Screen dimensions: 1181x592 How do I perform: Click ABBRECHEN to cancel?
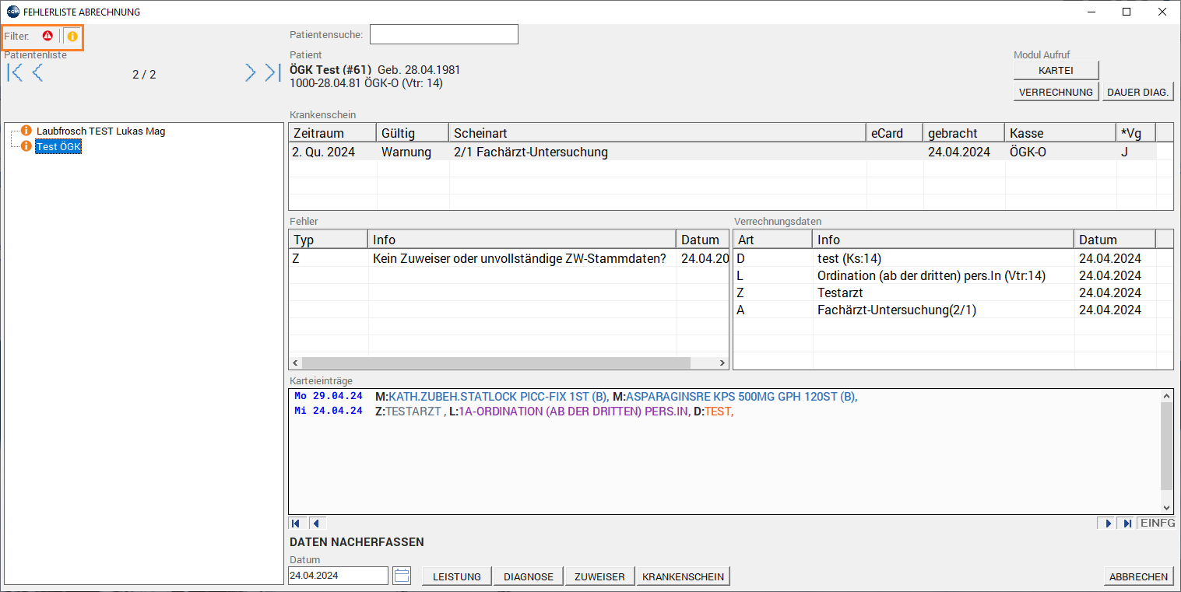(x=1138, y=576)
